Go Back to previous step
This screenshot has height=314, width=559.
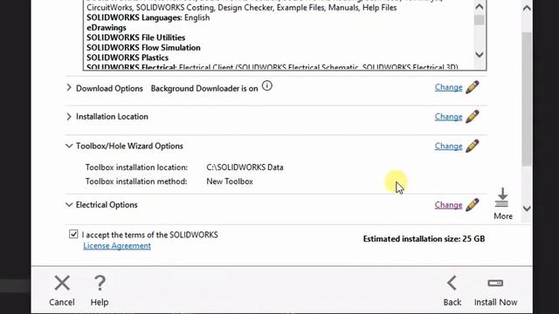coord(452,290)
